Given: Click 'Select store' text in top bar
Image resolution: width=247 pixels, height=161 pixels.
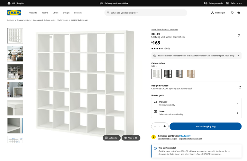Looking at the screenshot, I should pyautogui.click(x=236, y=3).
